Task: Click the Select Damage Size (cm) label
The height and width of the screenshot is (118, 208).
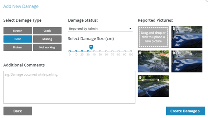Action: [x=91, y=39]
